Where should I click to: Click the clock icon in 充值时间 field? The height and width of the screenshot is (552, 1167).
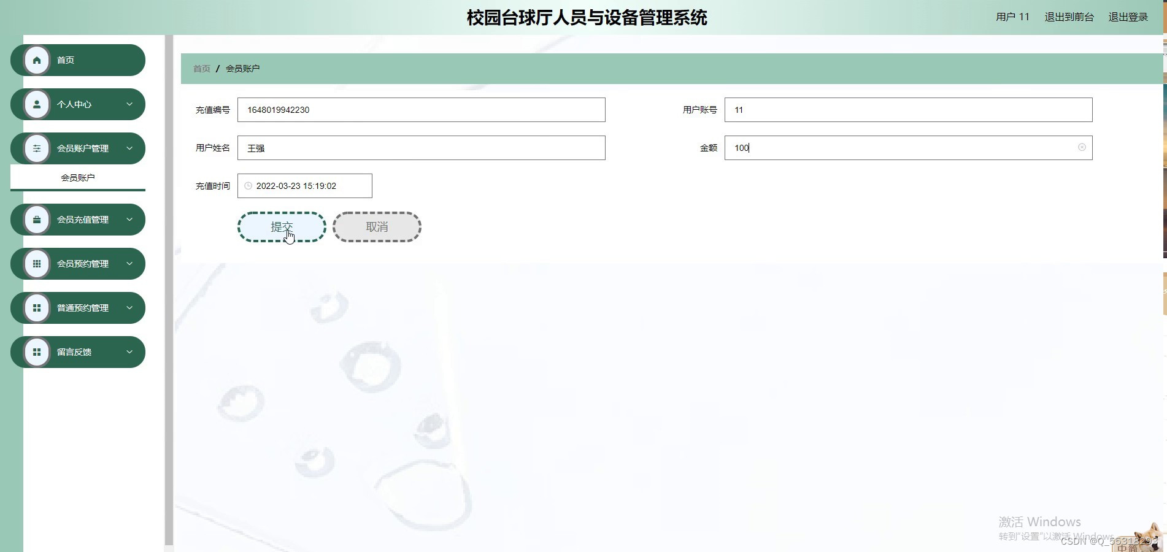(247, 185)
